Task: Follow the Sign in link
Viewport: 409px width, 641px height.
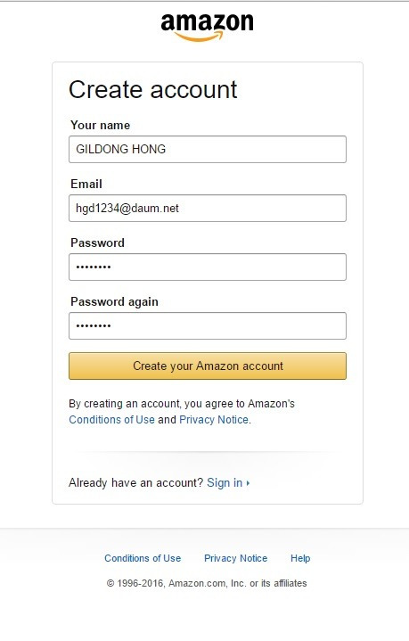Action: click(x=225, y=483)
